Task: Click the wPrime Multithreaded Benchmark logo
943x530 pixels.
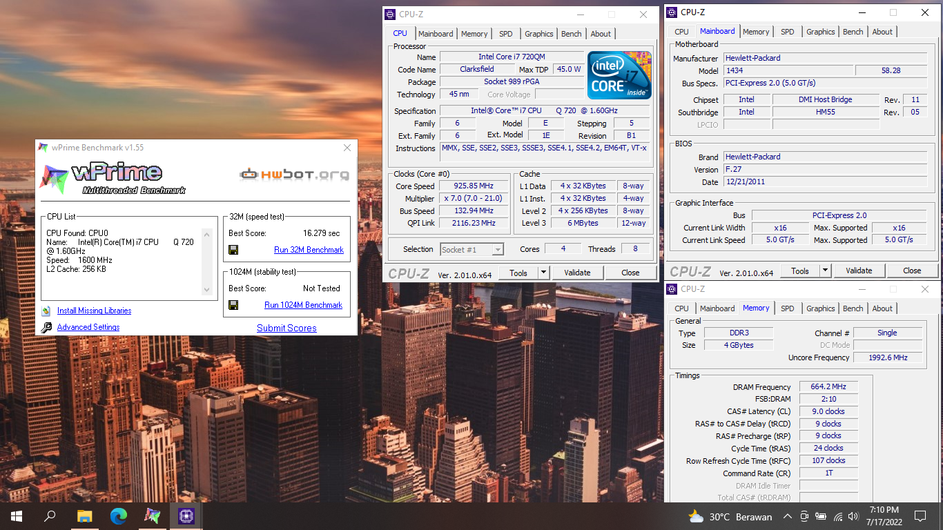Action: click(x=113, y=178)
